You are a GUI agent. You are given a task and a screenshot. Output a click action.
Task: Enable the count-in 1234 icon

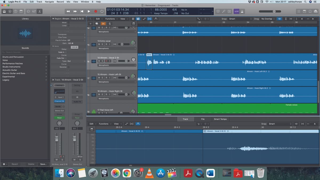pyautogui.click(x=236, y=11)
